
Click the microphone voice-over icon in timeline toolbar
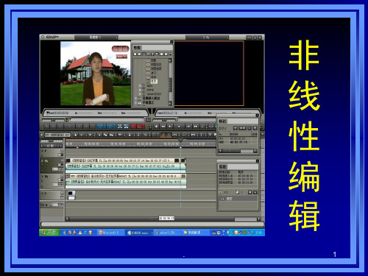coord(210,135)
